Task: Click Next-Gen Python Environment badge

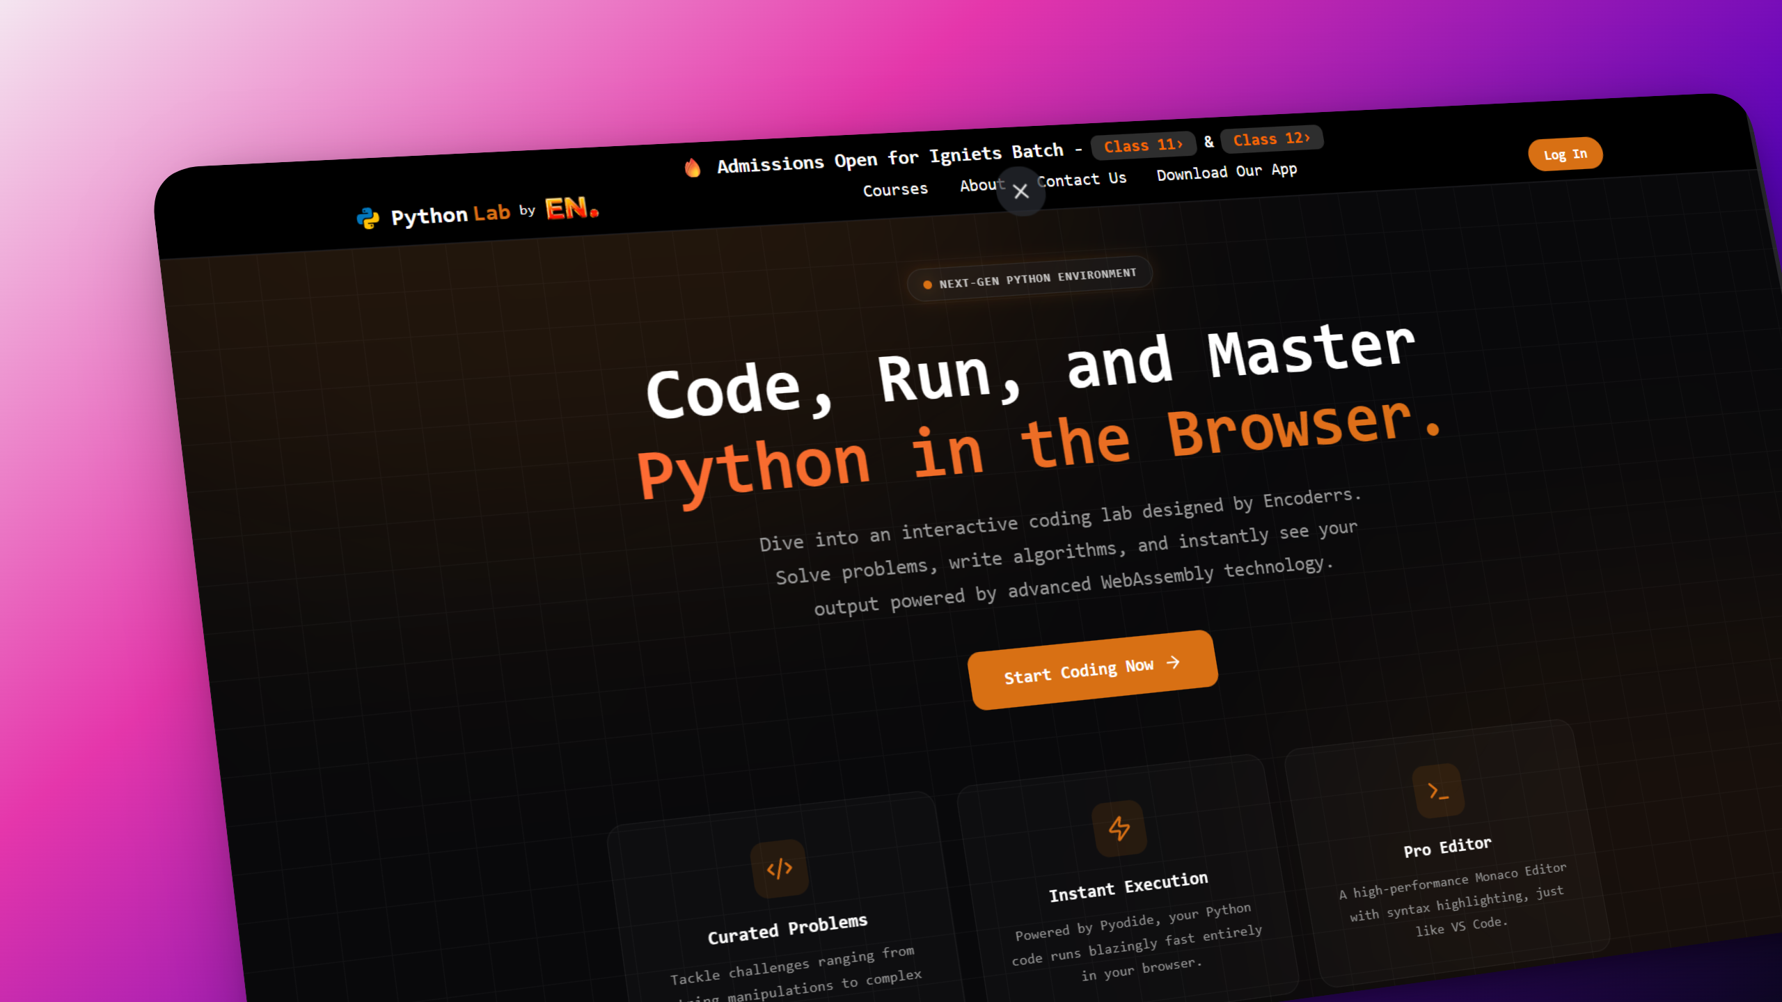Action: tap(1030, 278)
